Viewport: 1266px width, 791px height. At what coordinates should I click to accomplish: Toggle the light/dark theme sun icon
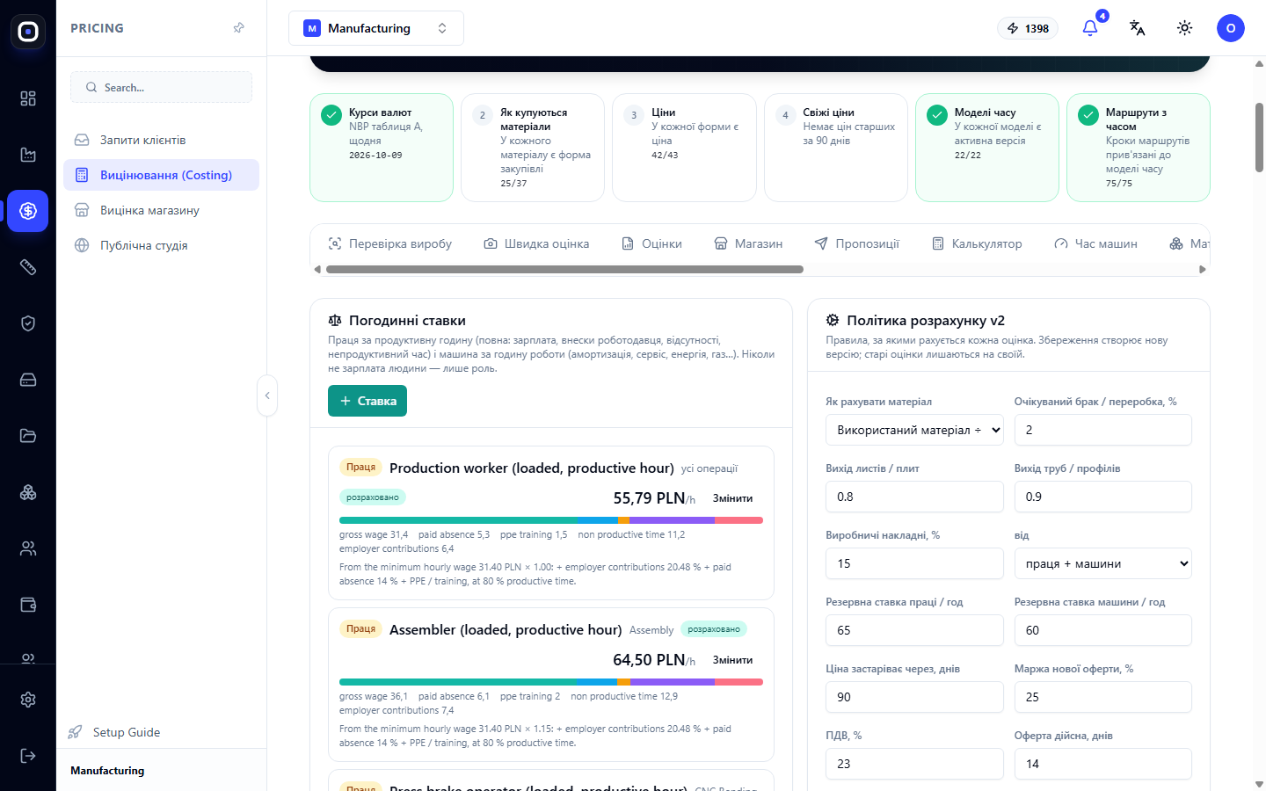pyautogui.click(x=1185, y=28)
